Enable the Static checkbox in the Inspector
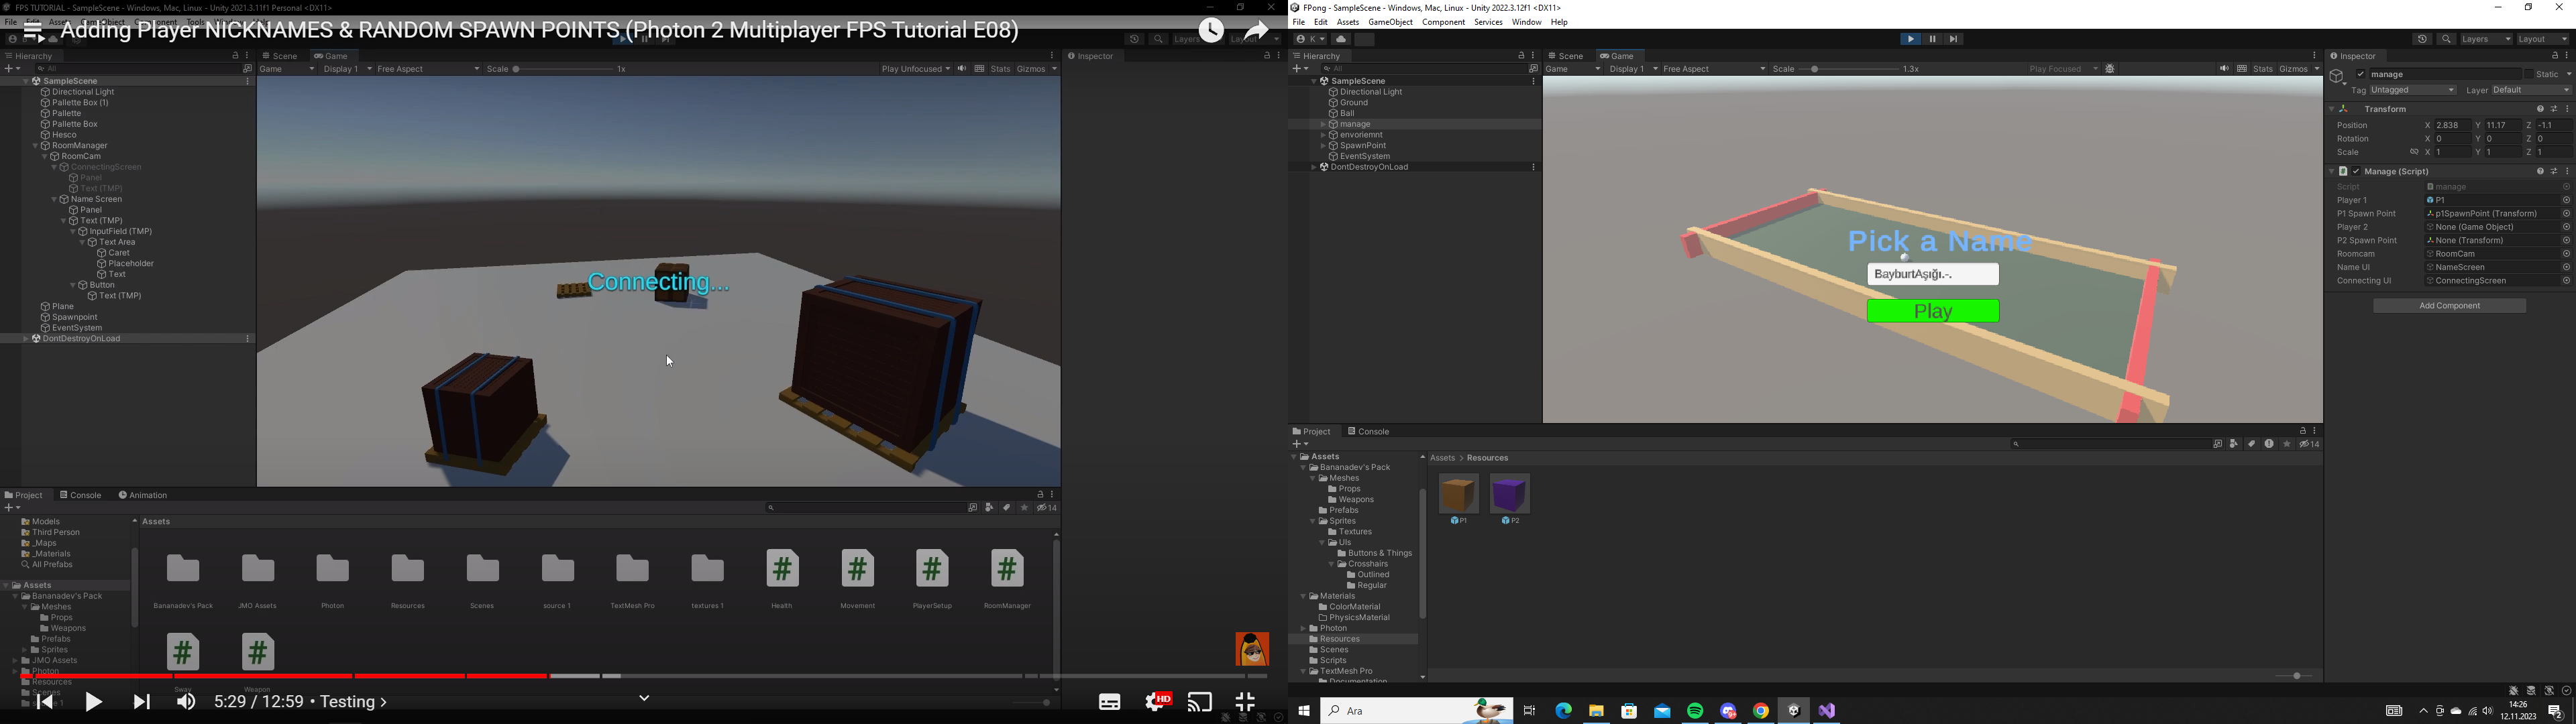2576x724 pixels. point(2528,74)
